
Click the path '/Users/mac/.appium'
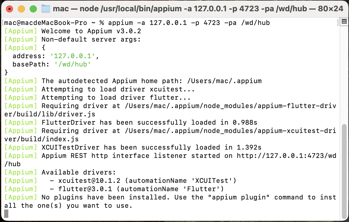(x=224, y=81)
